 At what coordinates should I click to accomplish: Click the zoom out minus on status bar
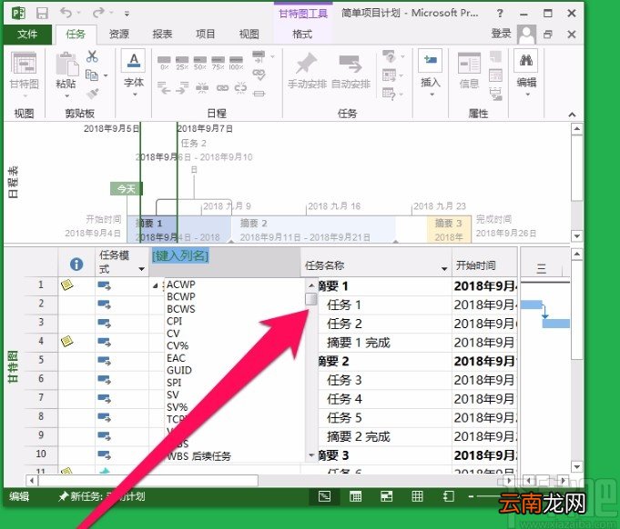pyautogui.click(x=471, y=496)
